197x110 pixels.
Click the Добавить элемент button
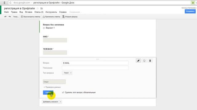click(x=50, y=102)
